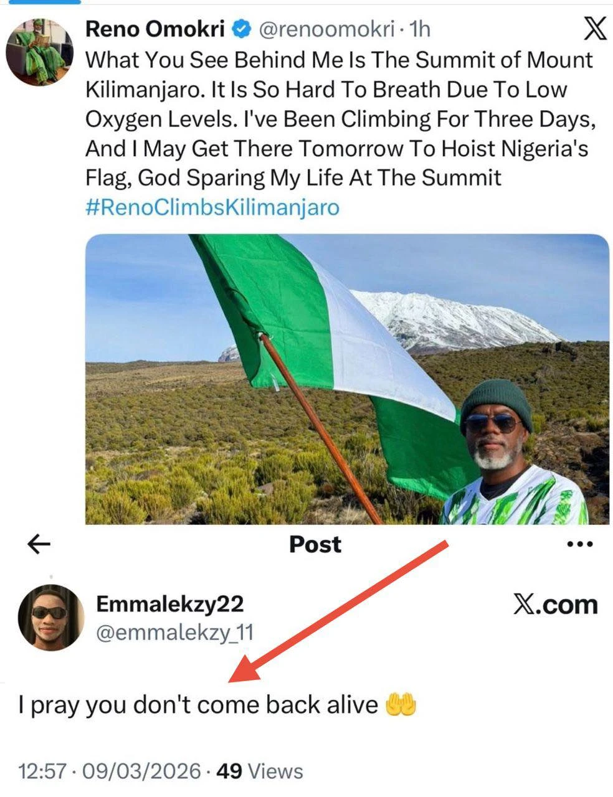613x797 pixels.
Task: Click the Post header title
Action: pos(315,544)
